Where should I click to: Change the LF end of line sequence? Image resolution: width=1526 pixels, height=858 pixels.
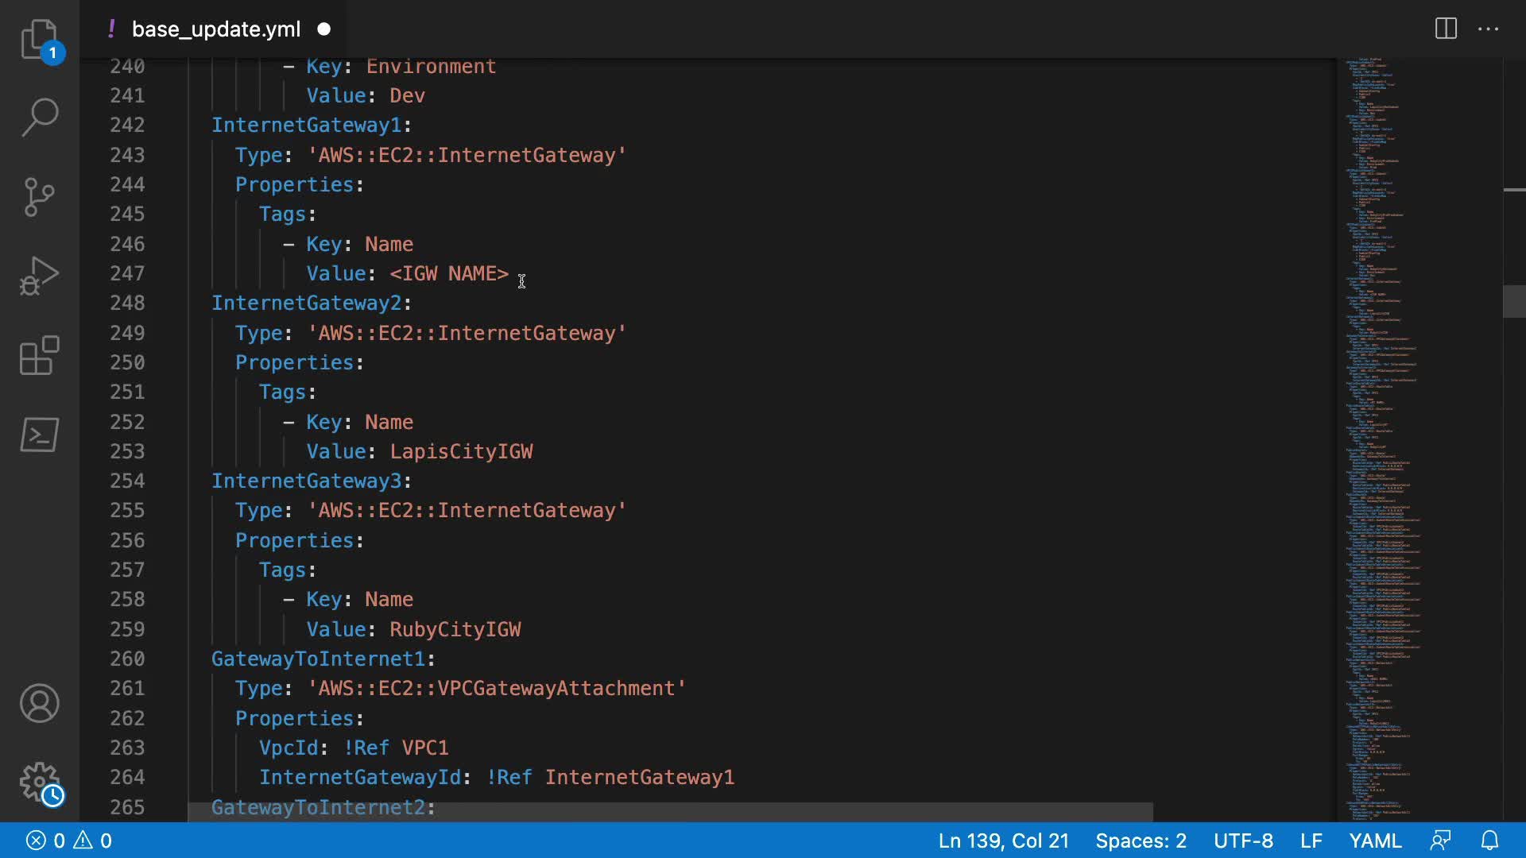point(1311,841)
